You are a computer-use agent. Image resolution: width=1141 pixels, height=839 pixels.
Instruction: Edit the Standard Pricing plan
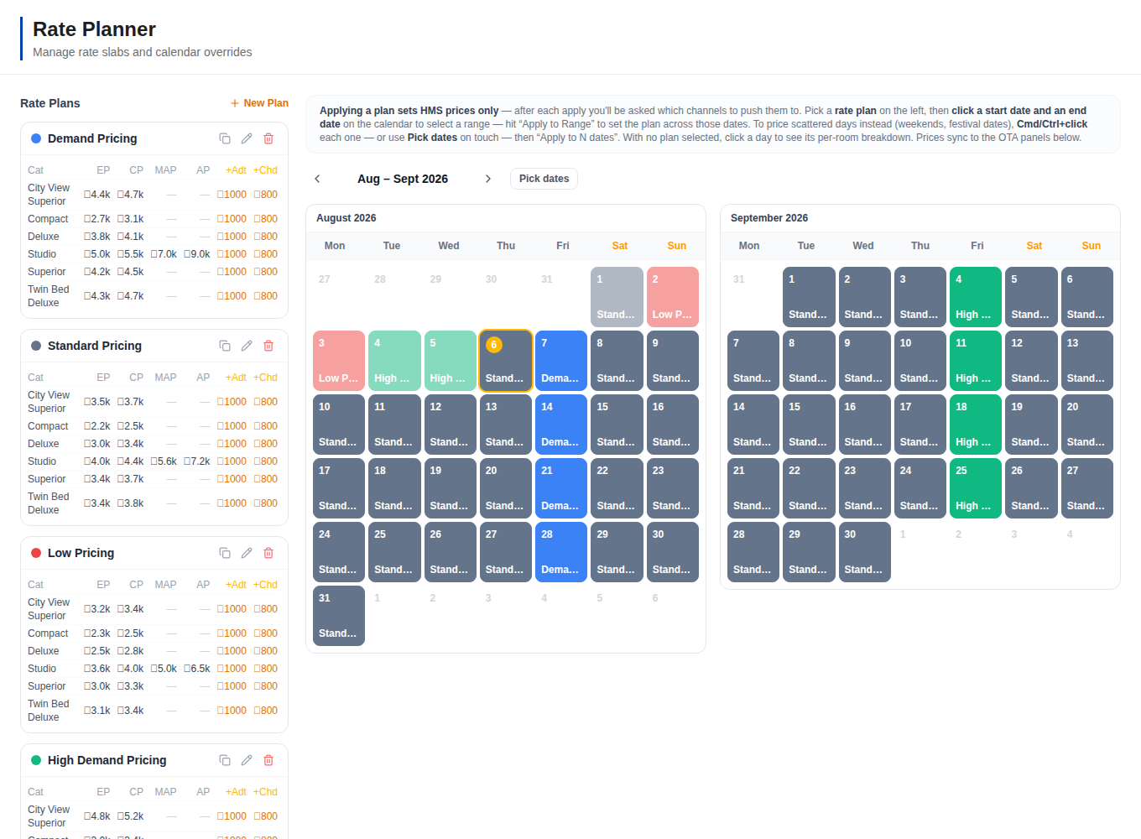(247, 346)
